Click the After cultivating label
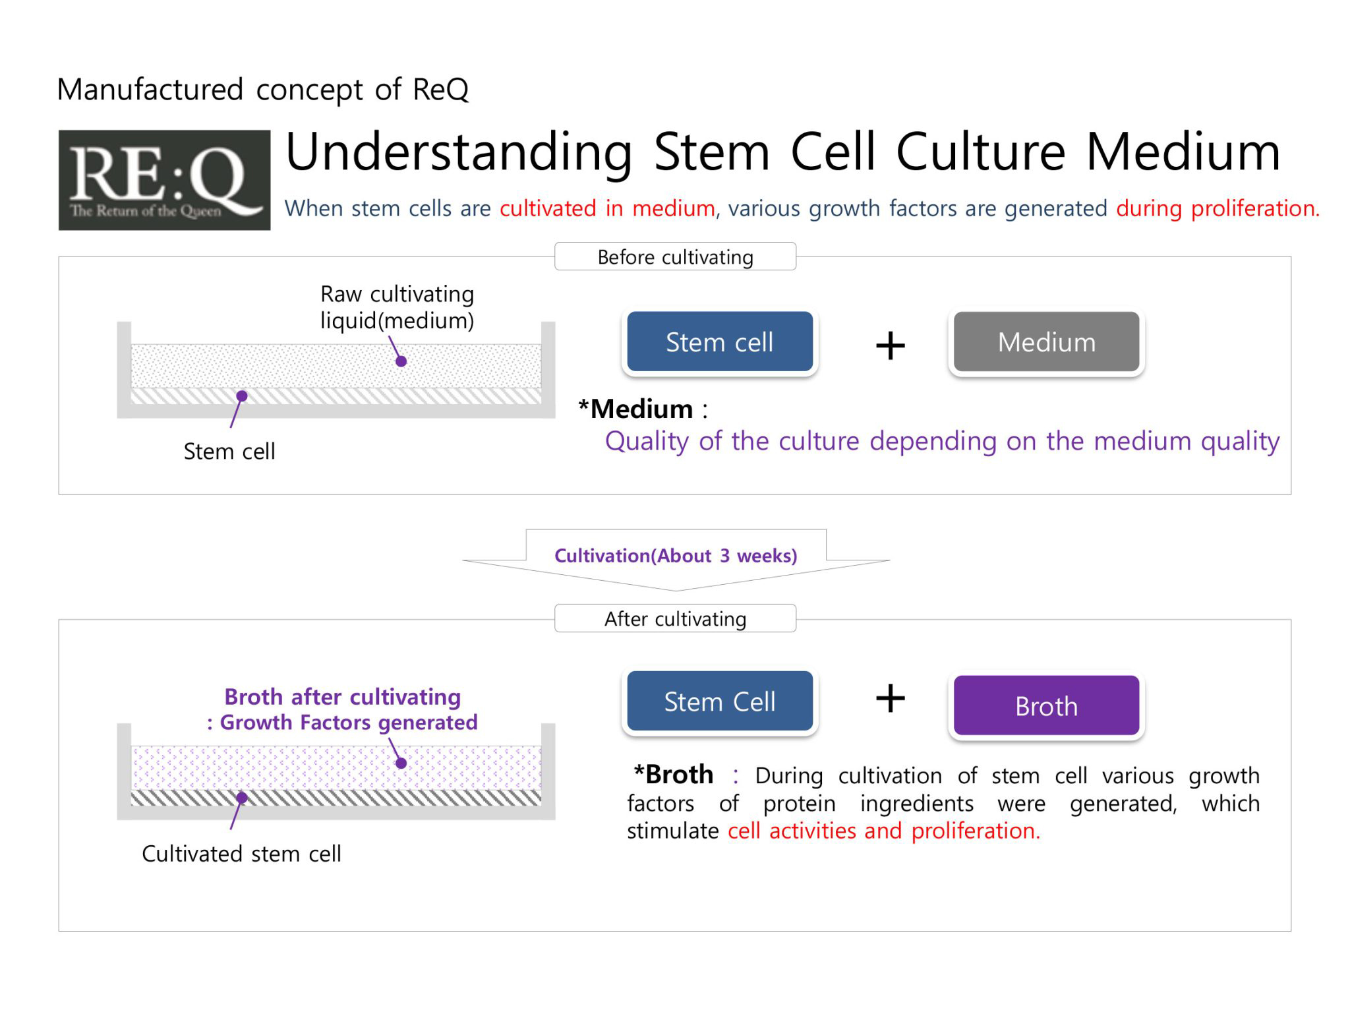The width and height of the screenshot is (1350, 1012). 675,618
